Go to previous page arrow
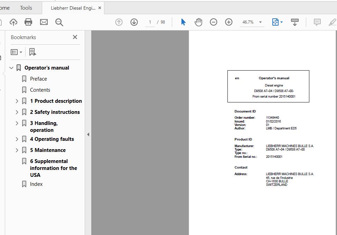This screenshot has width=337, height=235. pyautogui.click(x=119, y=22)
